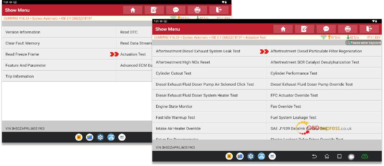Click the printer icon in front window

click(x=348, y=29)
